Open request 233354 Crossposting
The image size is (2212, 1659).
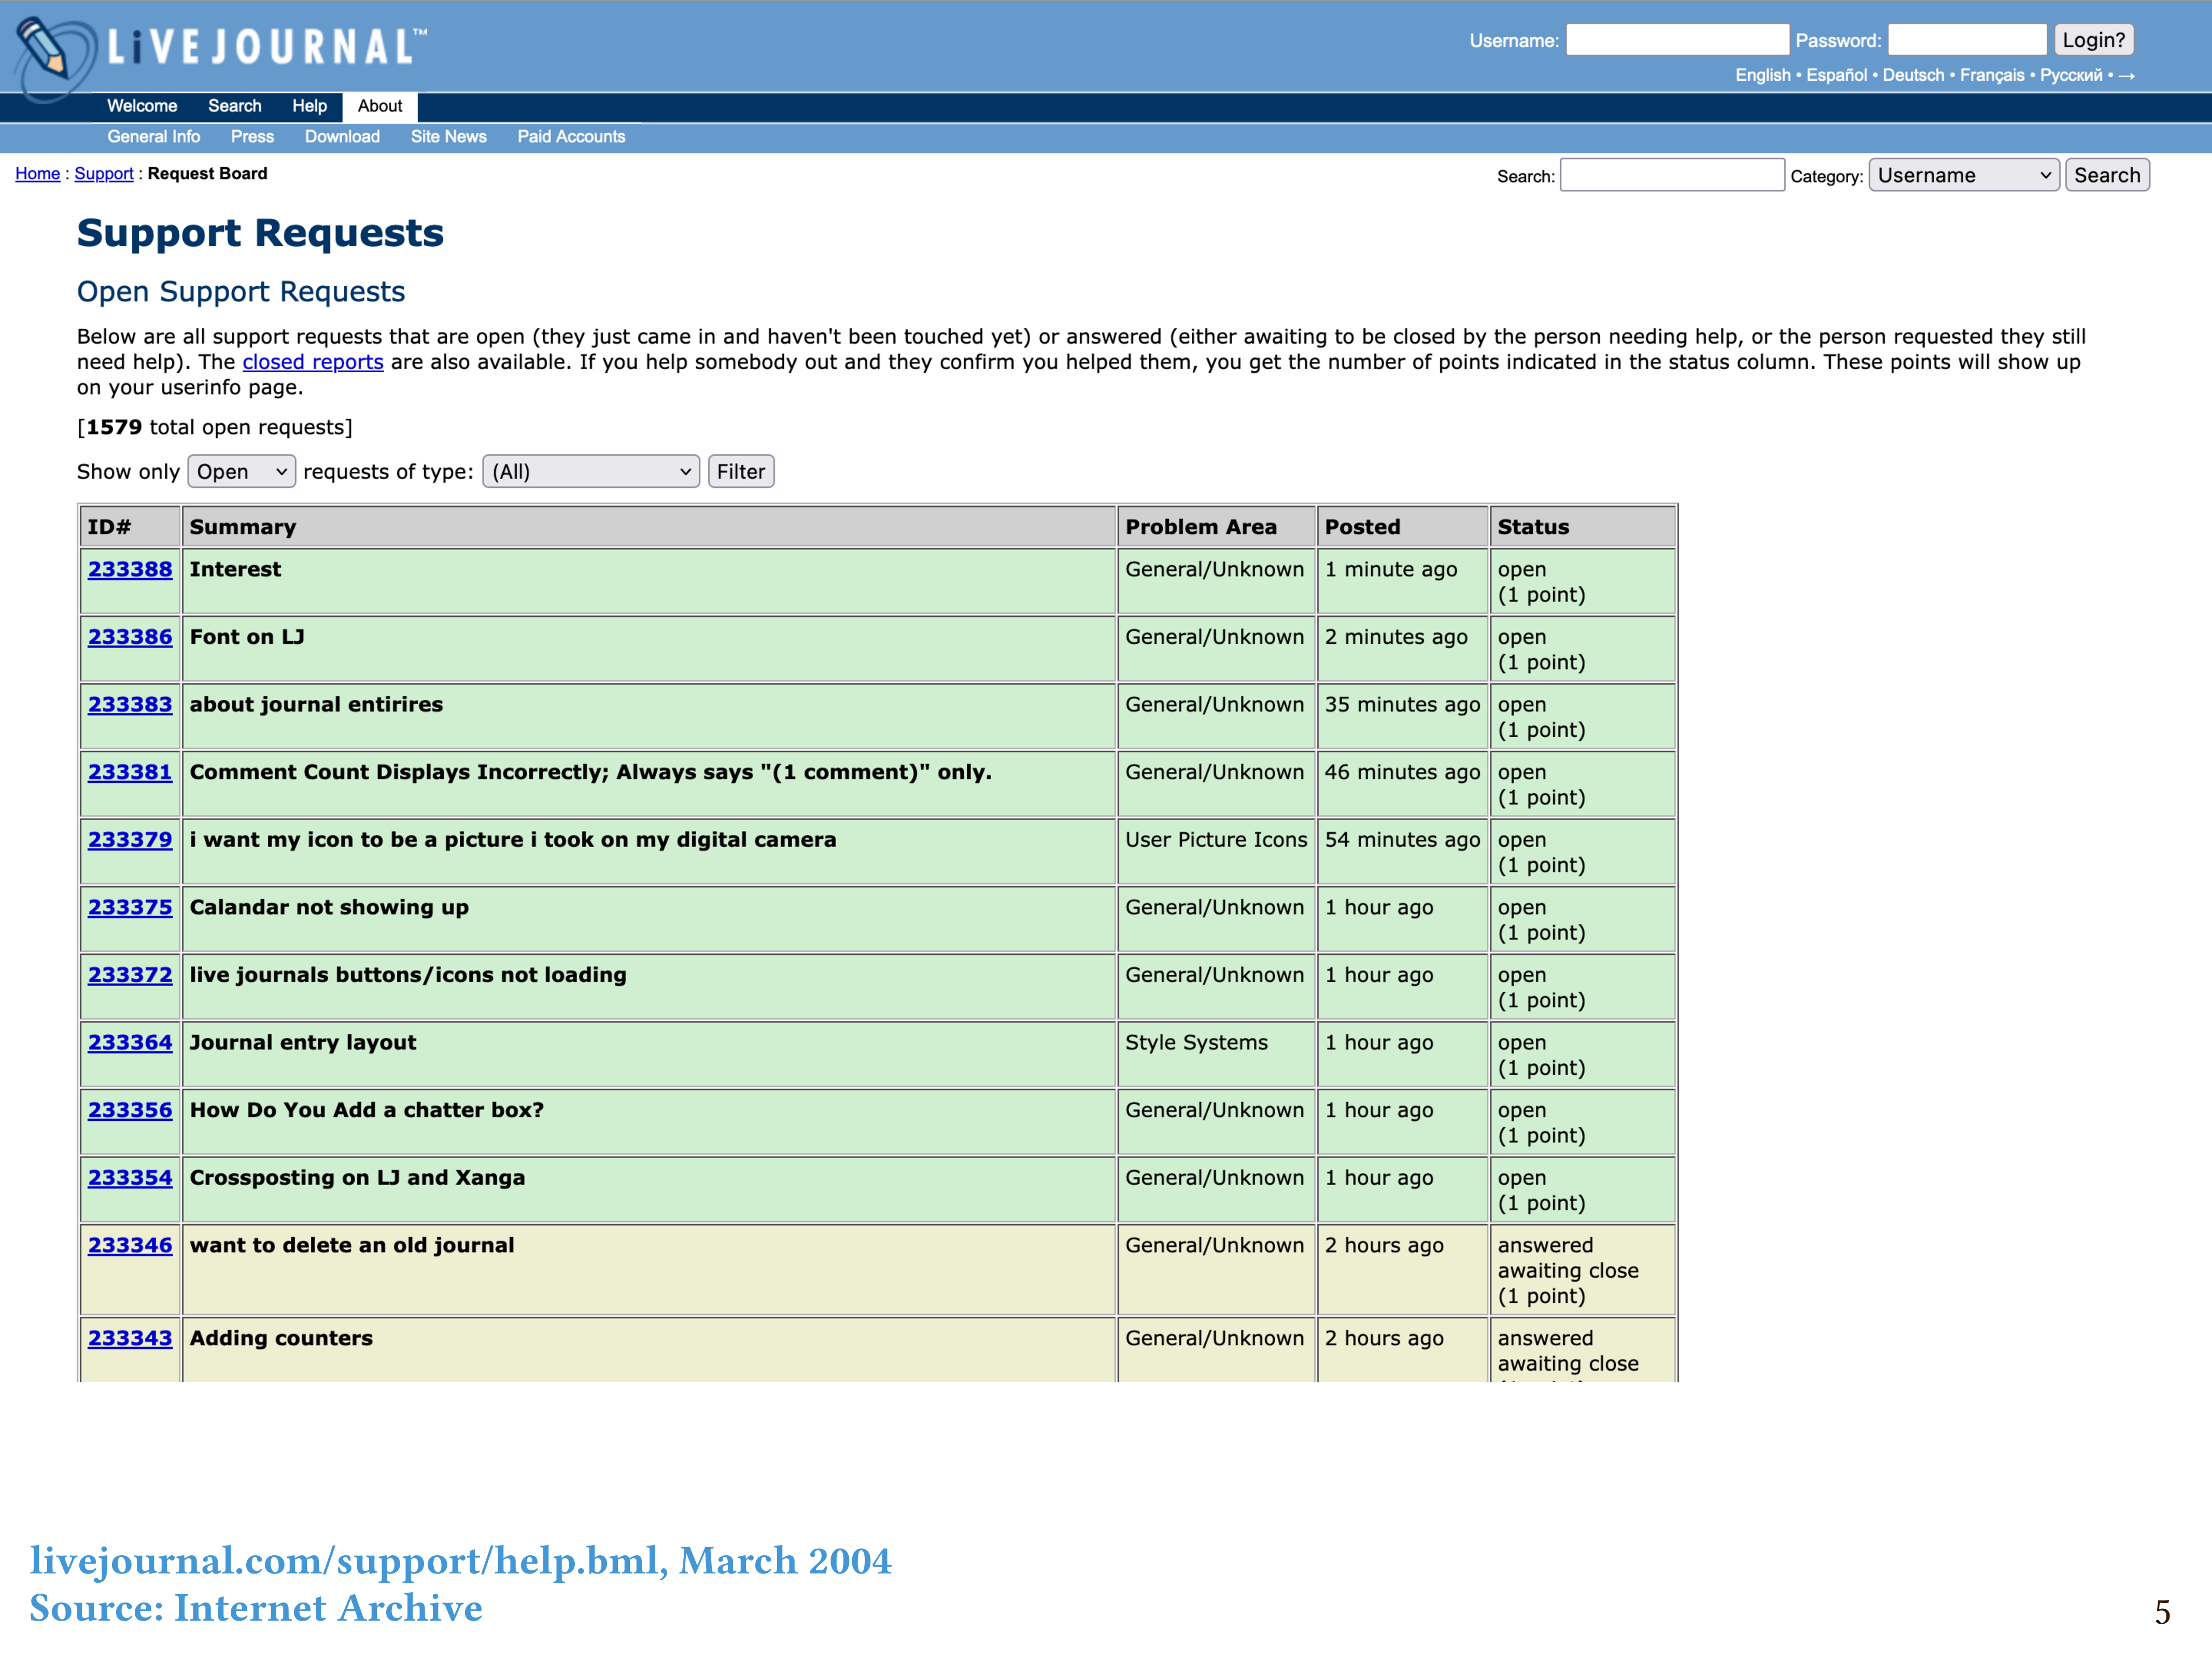click(130, 1178)
